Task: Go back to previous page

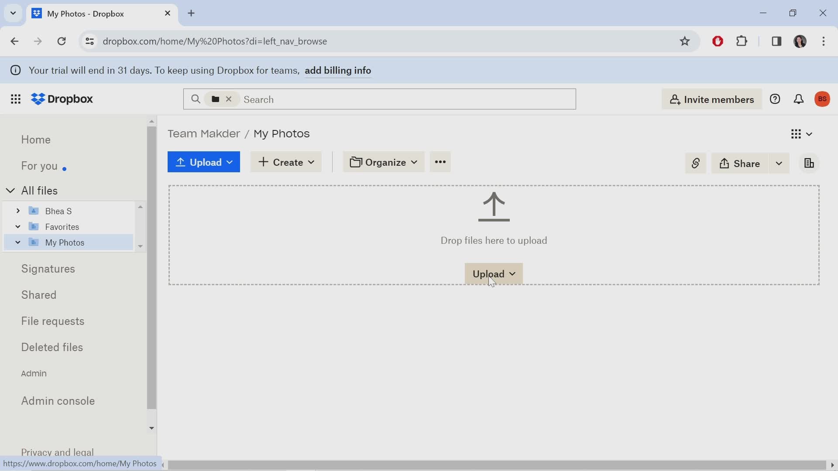Action: (14, 41)
